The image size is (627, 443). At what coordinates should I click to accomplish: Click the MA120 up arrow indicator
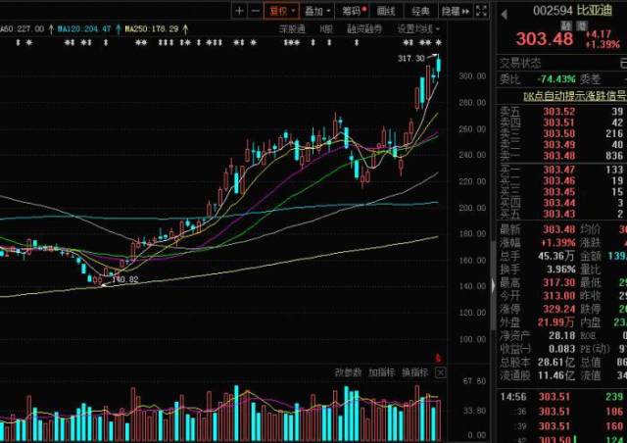click(118, 28)
